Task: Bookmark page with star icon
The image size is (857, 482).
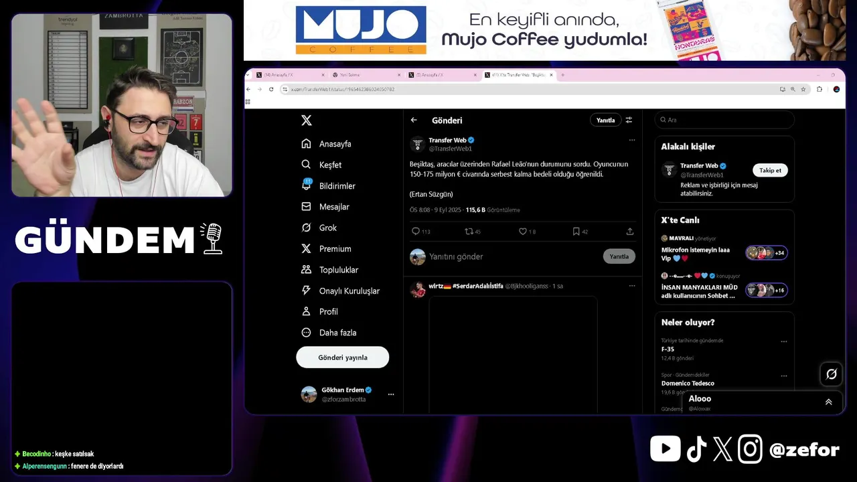Action: 803,89
